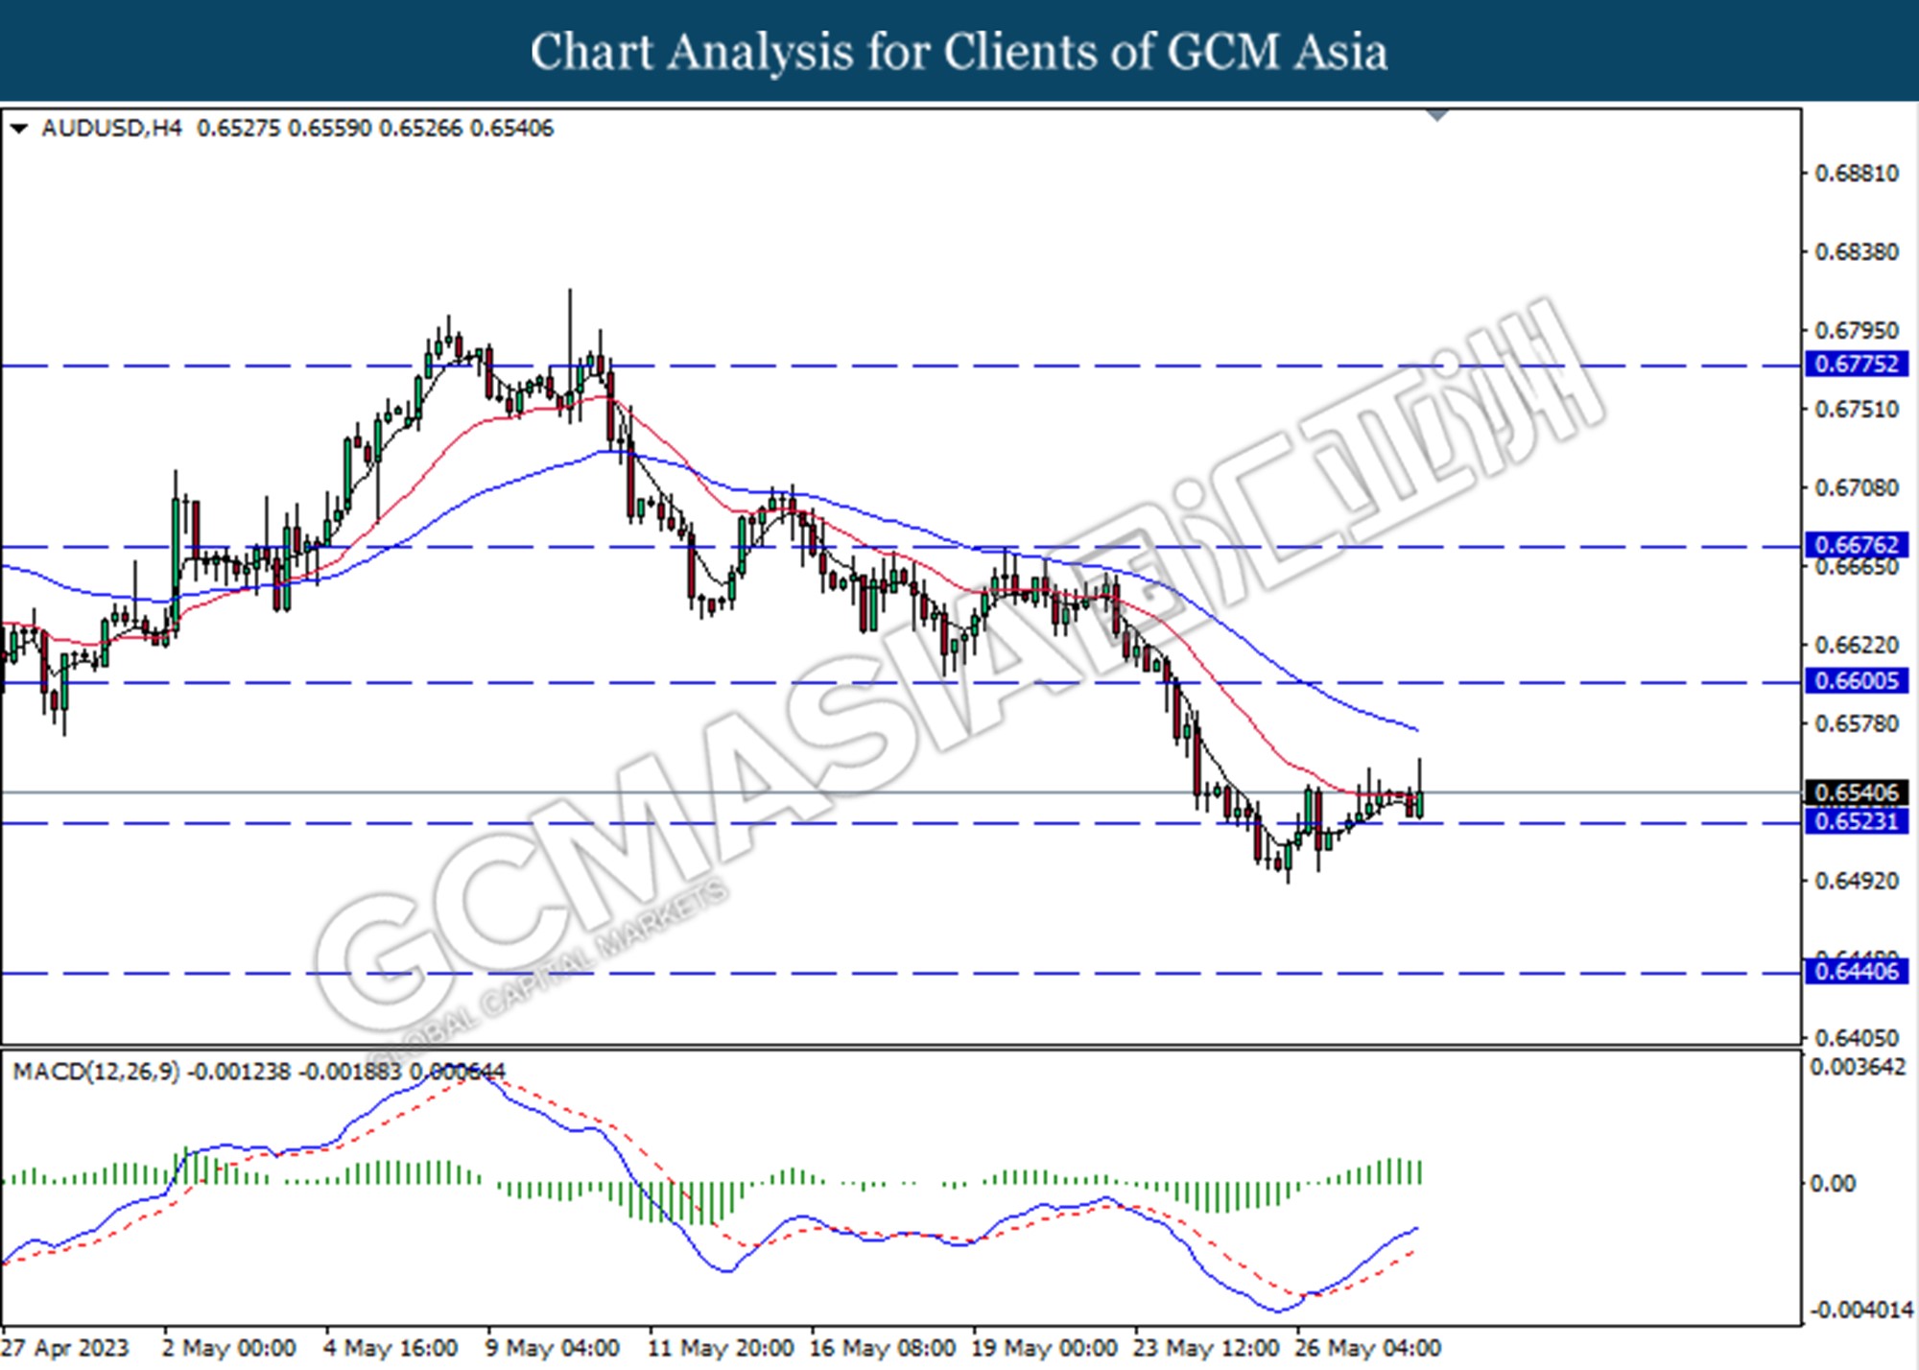
Task: Click the 0.64406 support level label
Action: click(1858, 972)
